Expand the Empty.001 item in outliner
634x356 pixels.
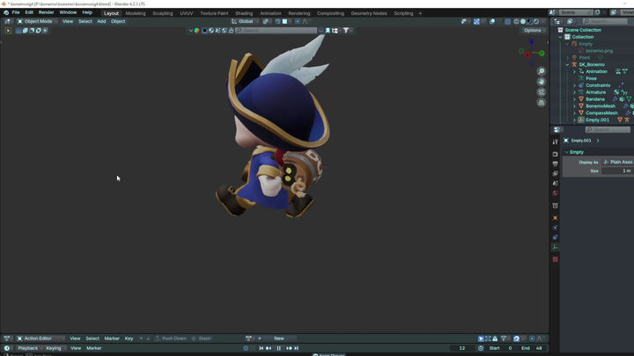574,120
